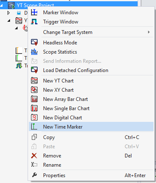Add a New Single Bar Chart

coord(91,108)
